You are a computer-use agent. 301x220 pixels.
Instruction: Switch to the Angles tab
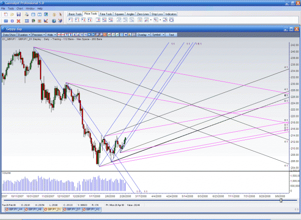point(131,14)
